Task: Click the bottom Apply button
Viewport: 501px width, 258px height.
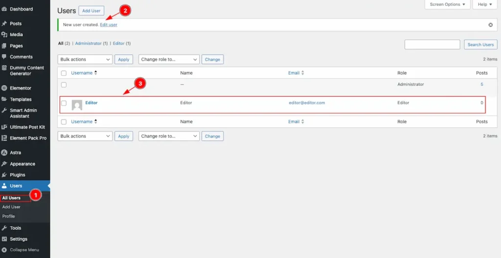Action: point(124,137)
